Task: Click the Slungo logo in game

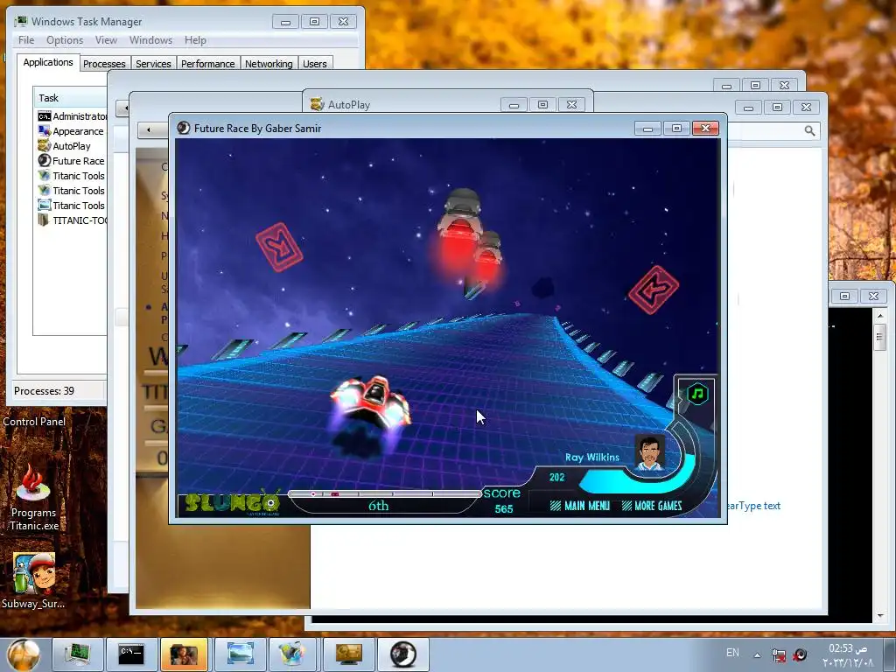Action: point(232,503)
